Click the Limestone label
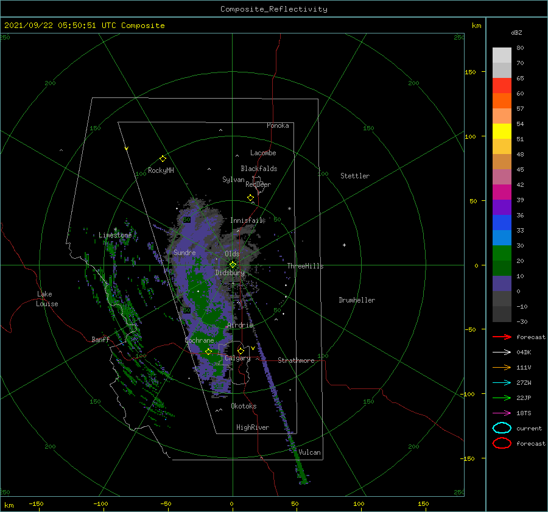548x512 pixels. [115, 235]
